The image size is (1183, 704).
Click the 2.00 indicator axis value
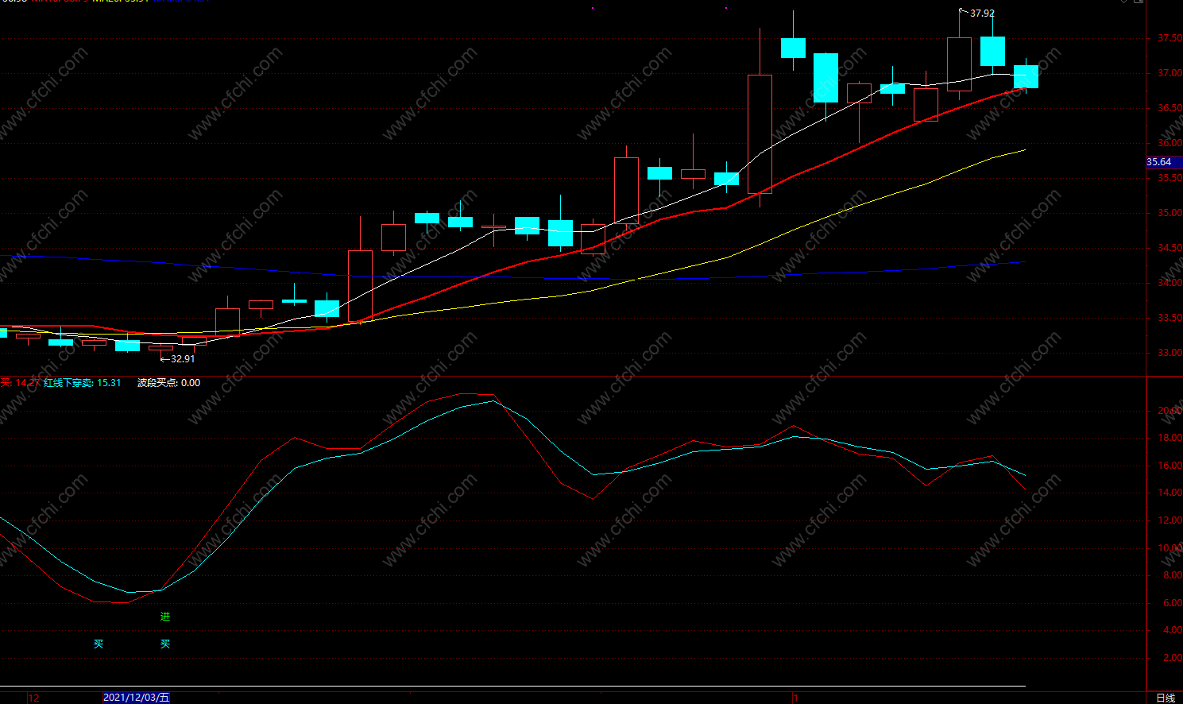click(1172, 658)
